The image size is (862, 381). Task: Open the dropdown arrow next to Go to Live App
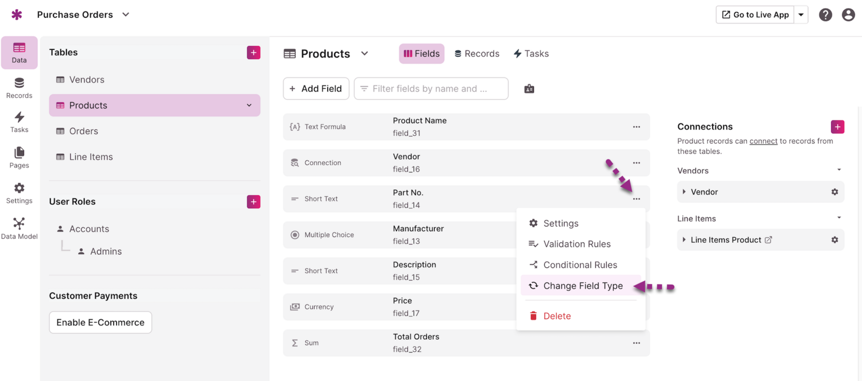801,15
